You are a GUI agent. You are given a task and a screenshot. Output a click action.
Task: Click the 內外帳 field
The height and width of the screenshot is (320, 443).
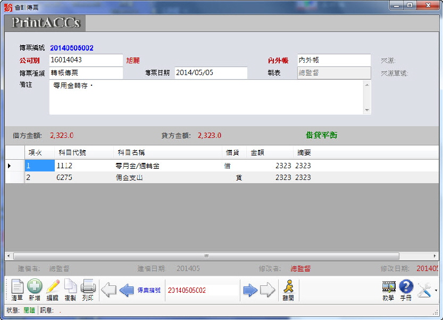coord(333,60)
